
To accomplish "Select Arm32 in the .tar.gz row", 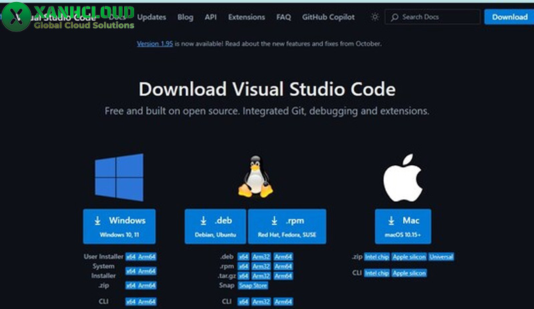I will click(261, 276).
